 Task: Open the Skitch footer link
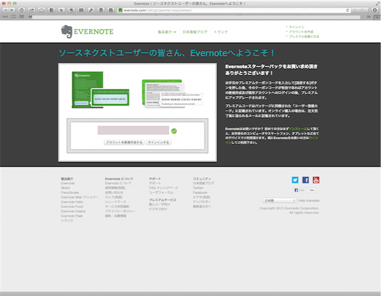click(65, 188)
